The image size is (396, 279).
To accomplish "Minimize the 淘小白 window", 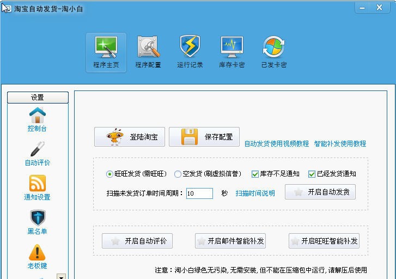I will [362, 8].
